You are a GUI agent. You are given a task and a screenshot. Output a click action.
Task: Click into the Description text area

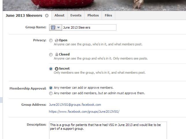tap(108, 130)
